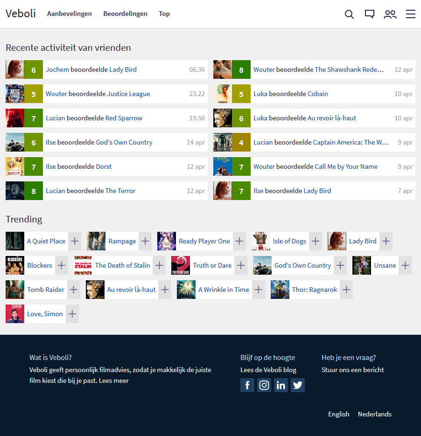This screenshot has height=436, width=421.
Task: Open the 'Lees de Veboli blog' link
Action: [268, 370]
